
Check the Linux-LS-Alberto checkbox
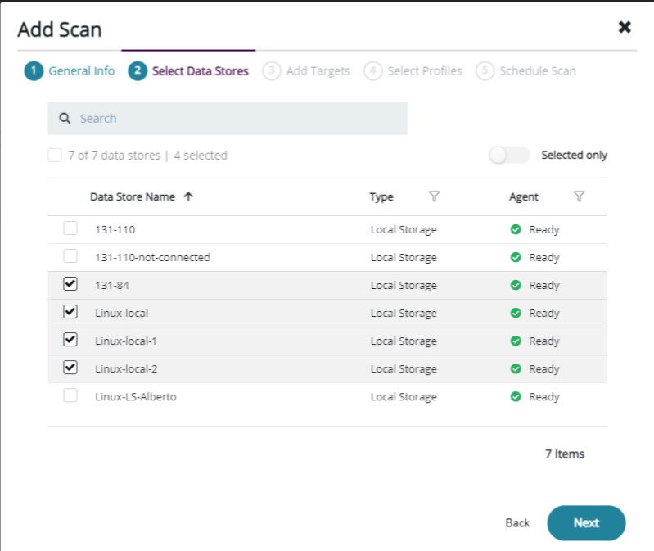click(70, 395)
